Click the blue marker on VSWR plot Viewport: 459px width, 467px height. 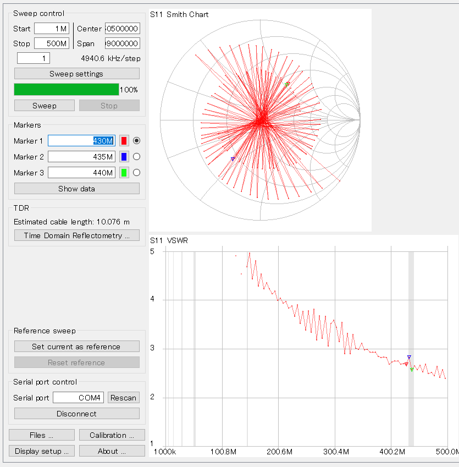tap(409, 357)
